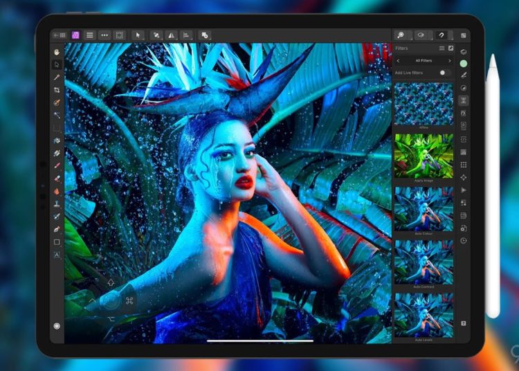Open the Edit three-dots menu
Image resolution: width=519 pixels, height=371 pixels.
point(104,35)
